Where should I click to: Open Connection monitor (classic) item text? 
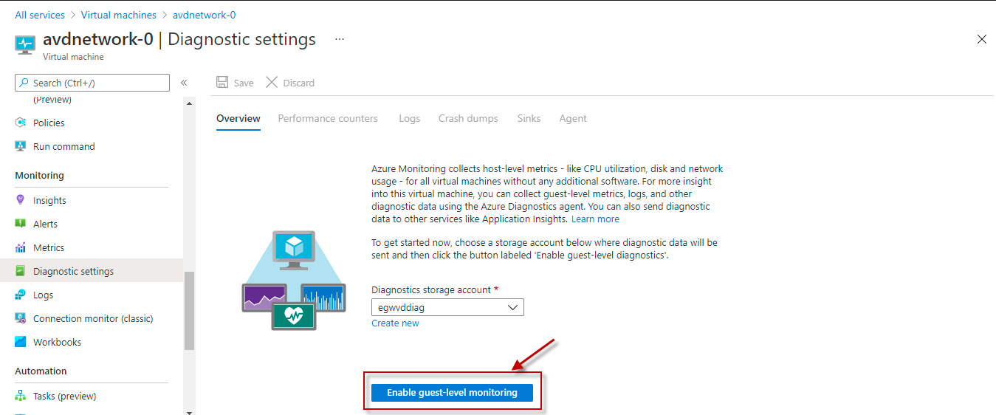point(93,318)
